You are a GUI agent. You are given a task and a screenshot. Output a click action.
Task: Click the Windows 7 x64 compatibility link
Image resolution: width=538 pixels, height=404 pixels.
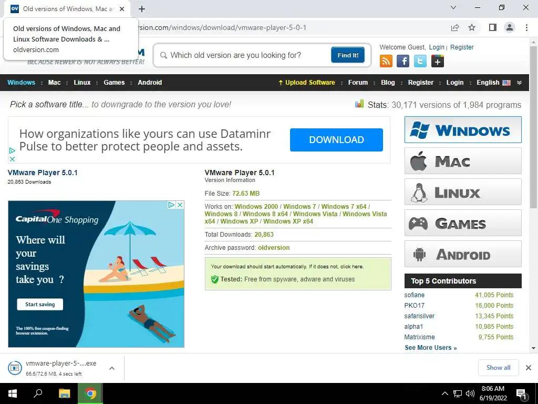point(344,206)
